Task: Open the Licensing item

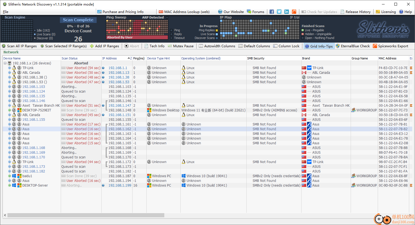Action: point(386,12)
